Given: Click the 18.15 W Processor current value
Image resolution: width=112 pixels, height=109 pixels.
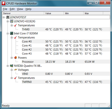Looking at the screenshot, I should (50, 62).
